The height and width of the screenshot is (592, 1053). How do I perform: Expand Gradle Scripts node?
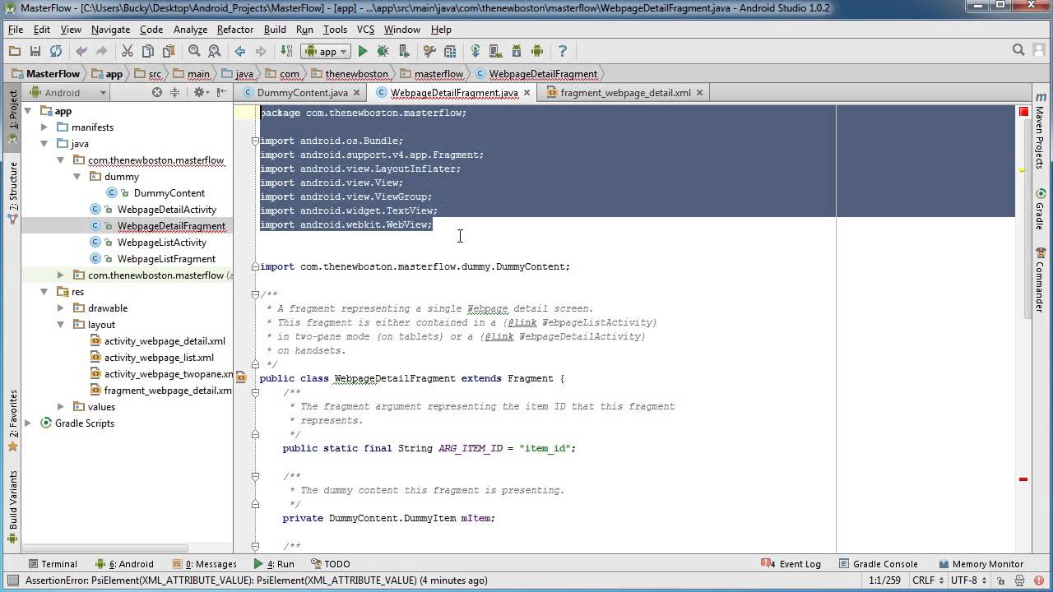pos(28,423)
